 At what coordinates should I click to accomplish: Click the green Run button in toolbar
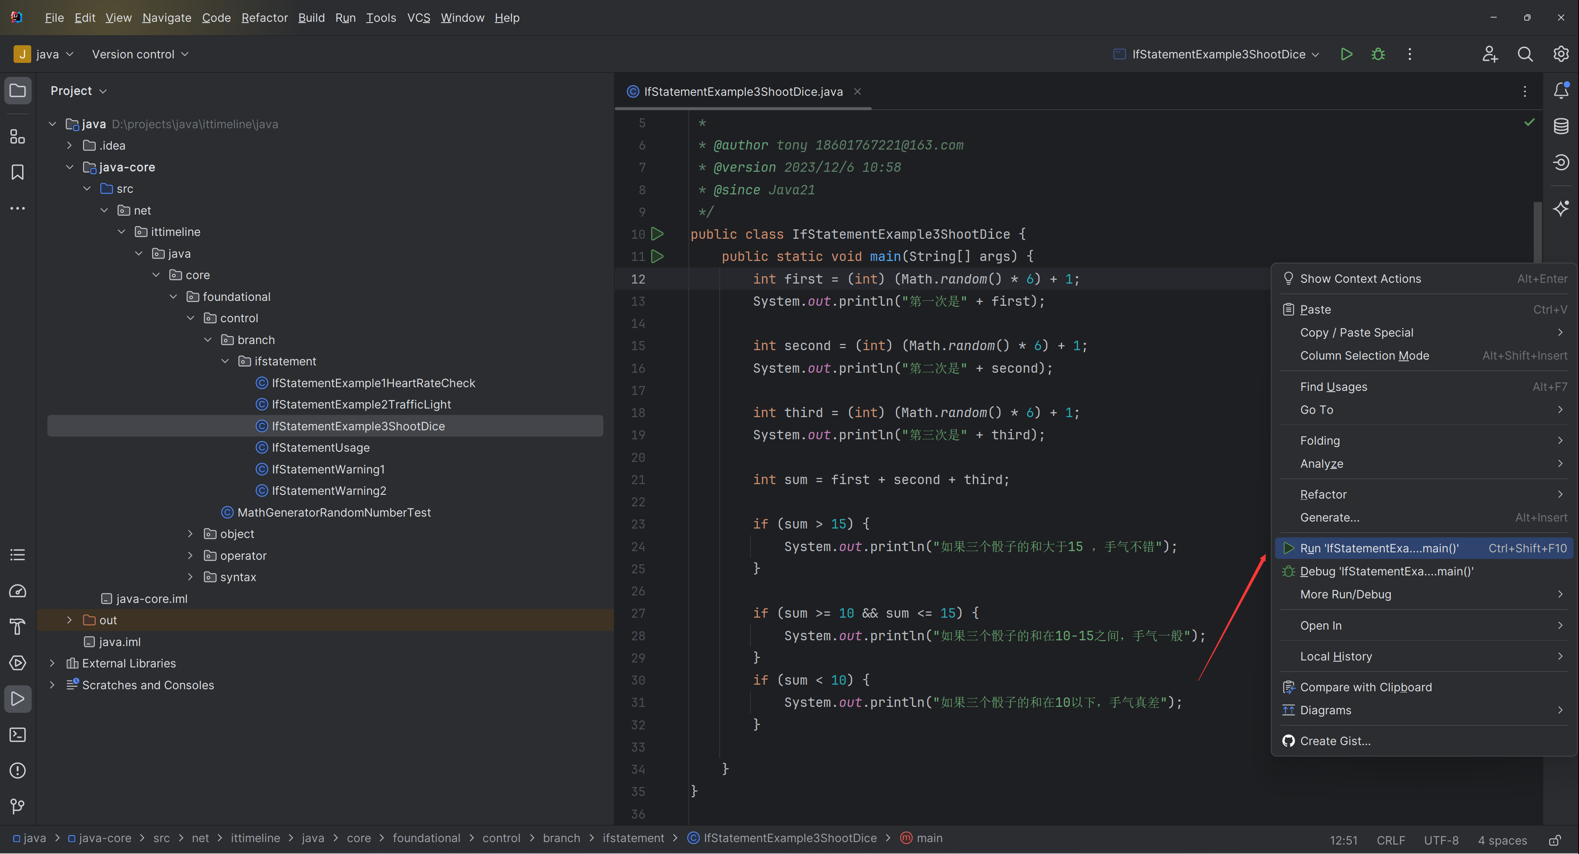coord(1347,54)
